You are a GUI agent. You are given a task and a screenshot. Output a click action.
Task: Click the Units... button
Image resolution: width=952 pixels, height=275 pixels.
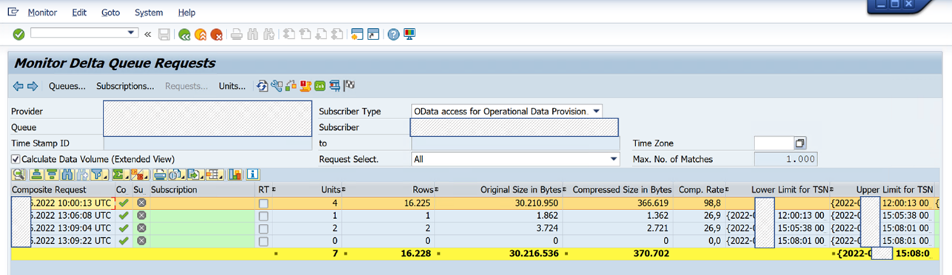pyautogui.click(x=232, y=86)
